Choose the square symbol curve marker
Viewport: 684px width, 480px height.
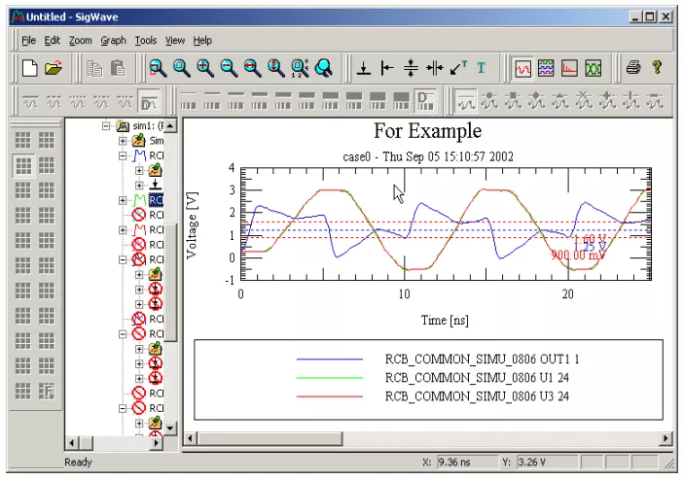click(513, 101)
